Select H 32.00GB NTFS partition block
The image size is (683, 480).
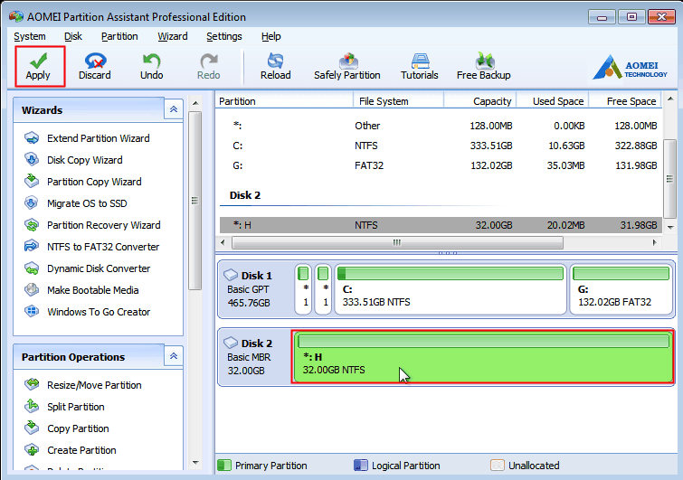click(483, 357)
